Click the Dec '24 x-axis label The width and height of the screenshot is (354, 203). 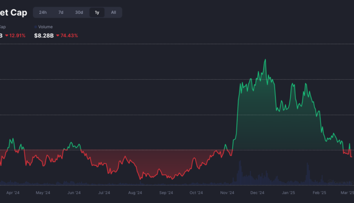(257, 193)
